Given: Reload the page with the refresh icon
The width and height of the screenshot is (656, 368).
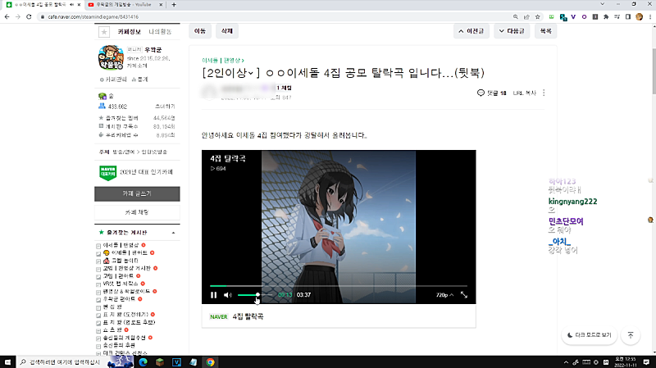Looking at the screenshot, I should coord(29,16).
